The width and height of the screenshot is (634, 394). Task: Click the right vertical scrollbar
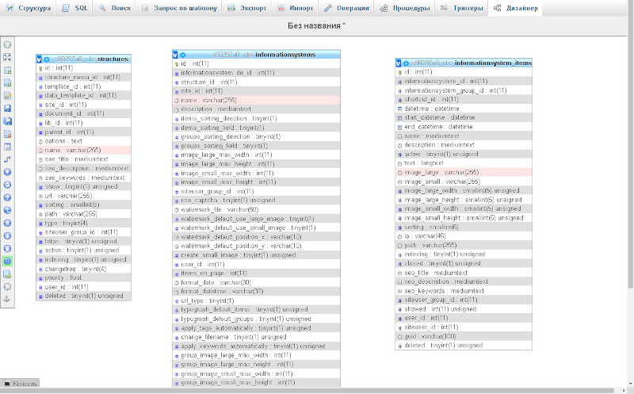[630, 162]
